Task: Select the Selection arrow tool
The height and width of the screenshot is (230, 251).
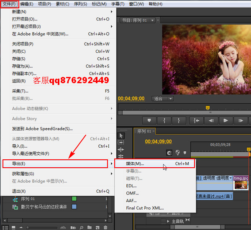Action: tap(121, 135)
